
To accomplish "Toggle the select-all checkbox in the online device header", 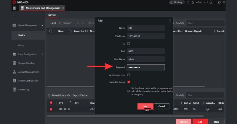I will click(x=51, y=103).
